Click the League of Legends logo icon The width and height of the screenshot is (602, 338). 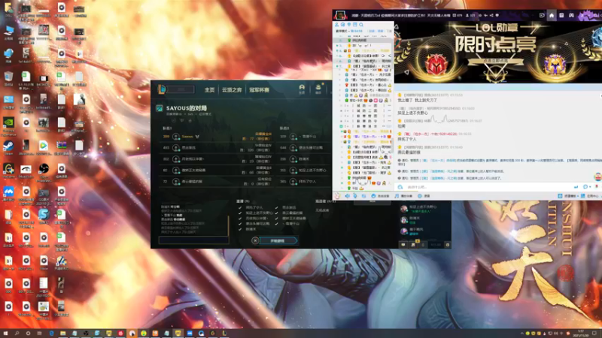tap(162, 89)
